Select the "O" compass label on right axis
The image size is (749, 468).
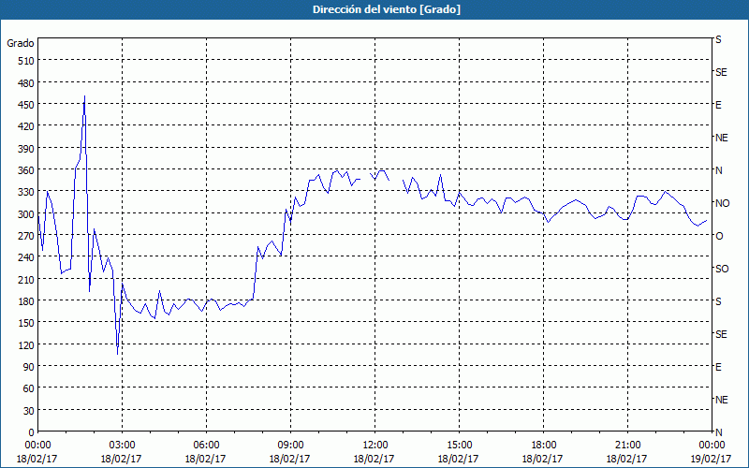coord(719,236)
